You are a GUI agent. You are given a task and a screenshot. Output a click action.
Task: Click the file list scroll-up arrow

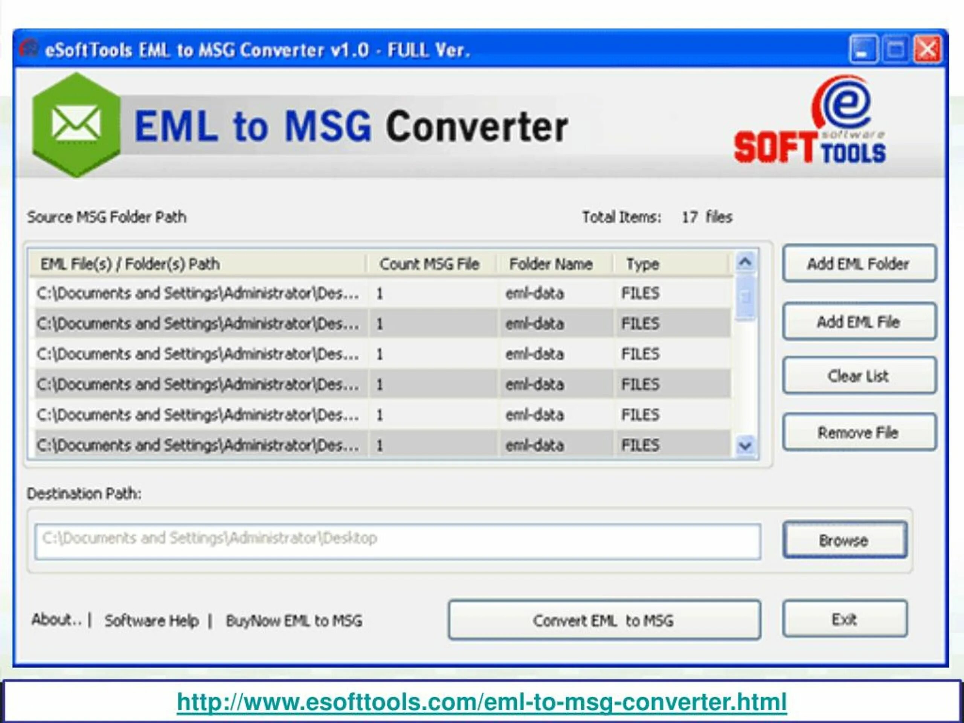[745, 262]
